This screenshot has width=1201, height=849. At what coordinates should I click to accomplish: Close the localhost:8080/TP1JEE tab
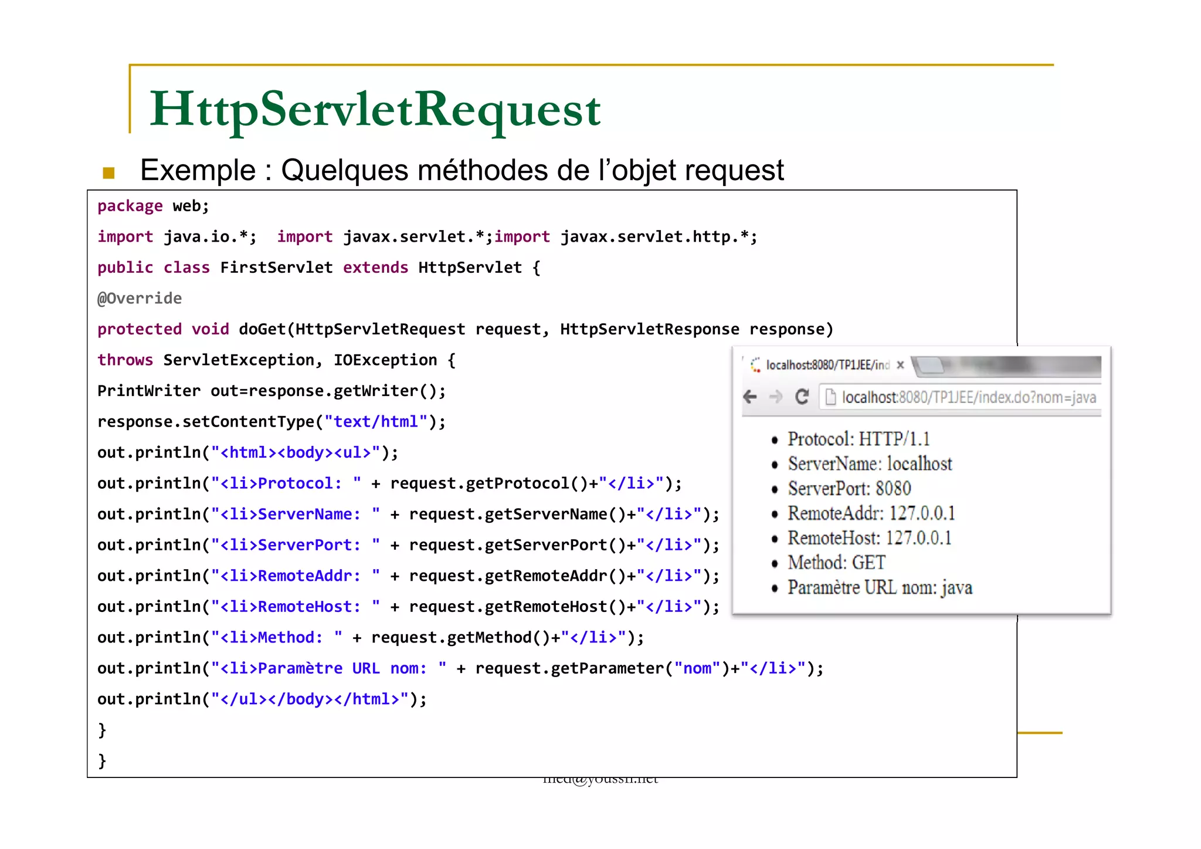pos(900,365)
